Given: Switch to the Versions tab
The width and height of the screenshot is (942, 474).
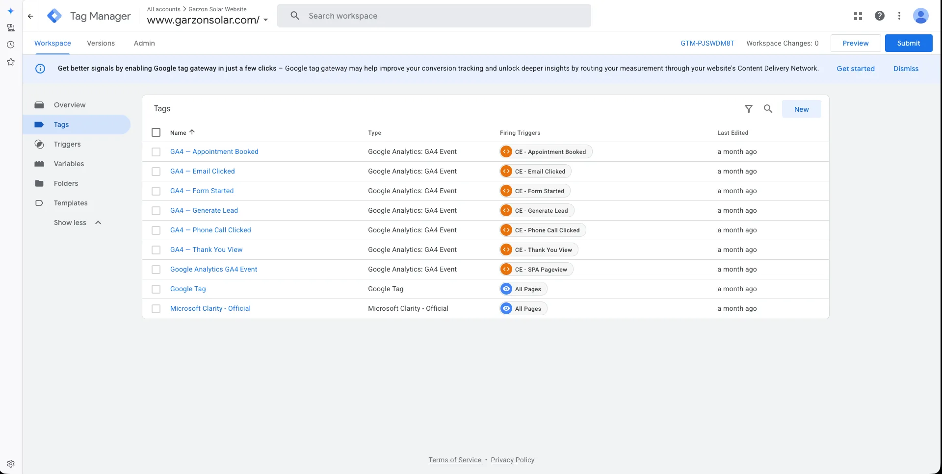Looking at the screenshot, I should tap(101, 43).
